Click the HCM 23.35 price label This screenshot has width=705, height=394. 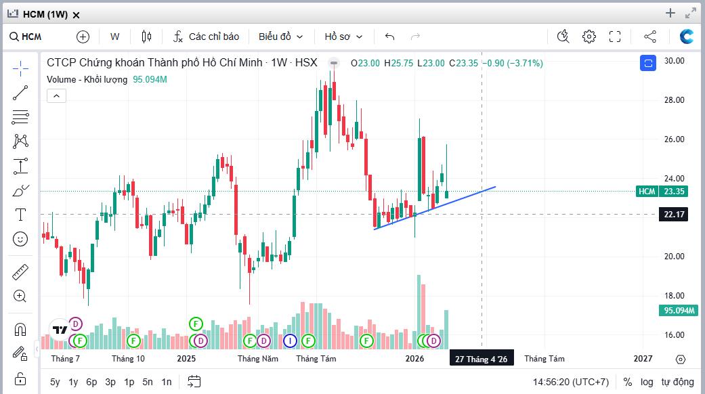pyautogui.click(x=662, y=192)
